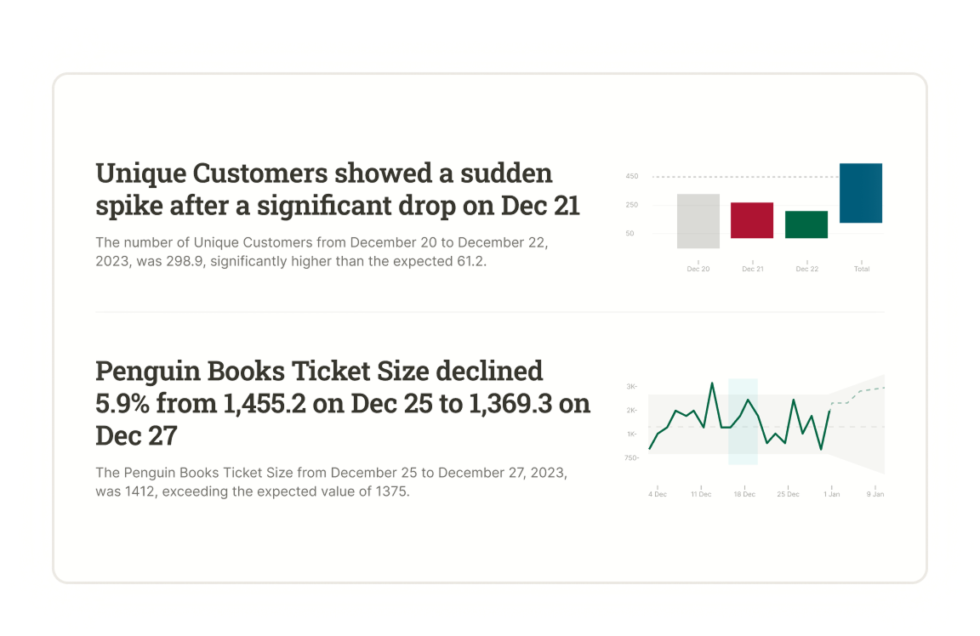Image resolution: width=980 pixels, height=636 pixels.
Task: Click the 450 y-axis label
Action: (x=631, y=177)
